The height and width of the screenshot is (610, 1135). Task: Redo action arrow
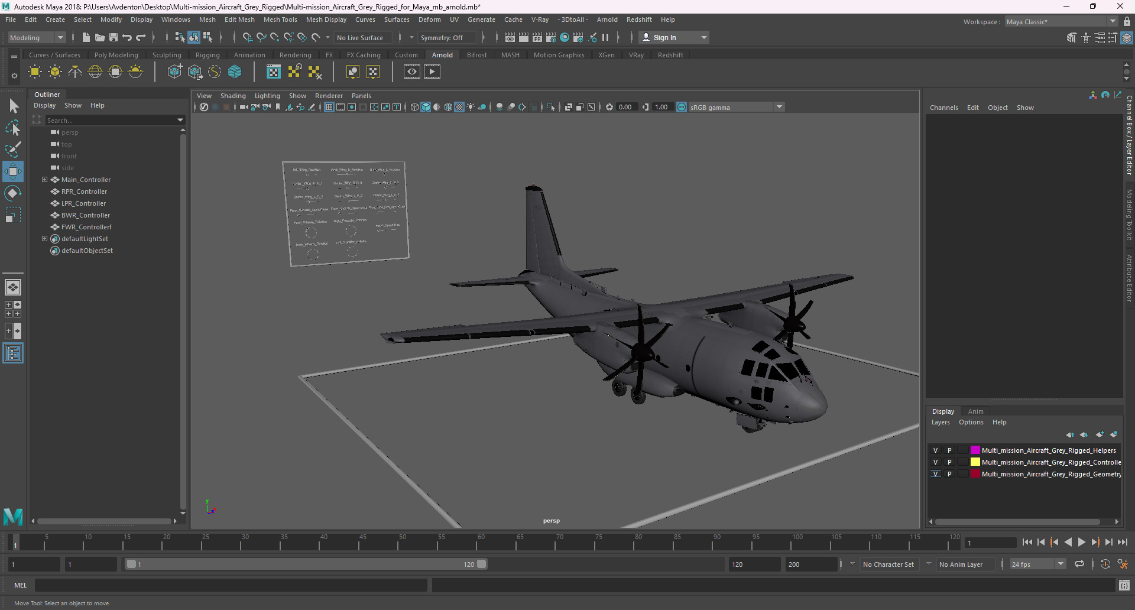pos(141,37)
